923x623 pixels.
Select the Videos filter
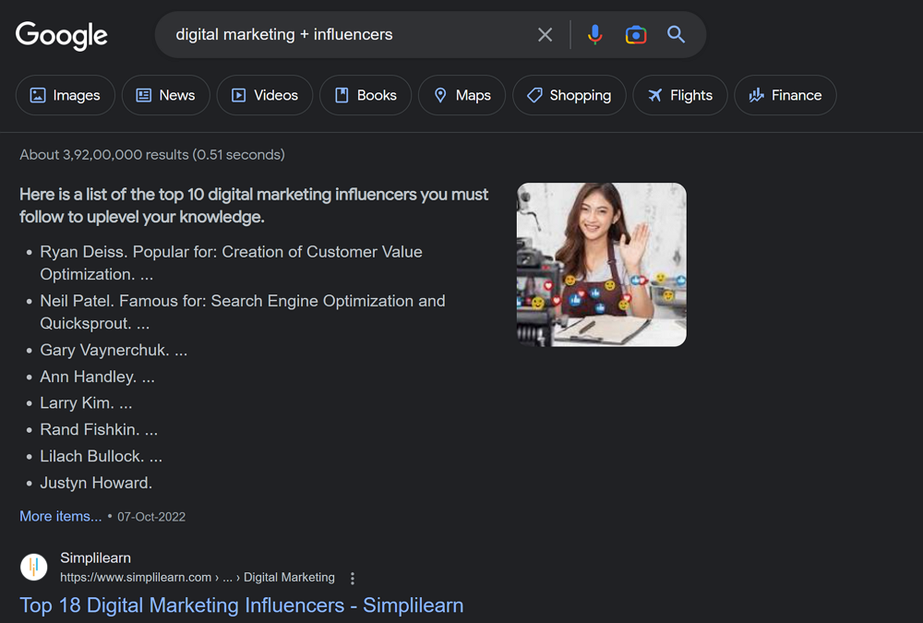tap(264, 95)
